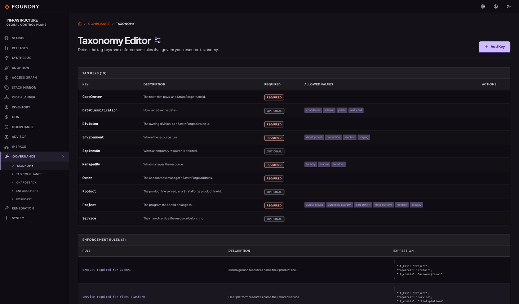Image resolution: width=519 pixels, height=304 pixels.
Task: Expand the Forecast chevron
Action: tap(13, 199)
